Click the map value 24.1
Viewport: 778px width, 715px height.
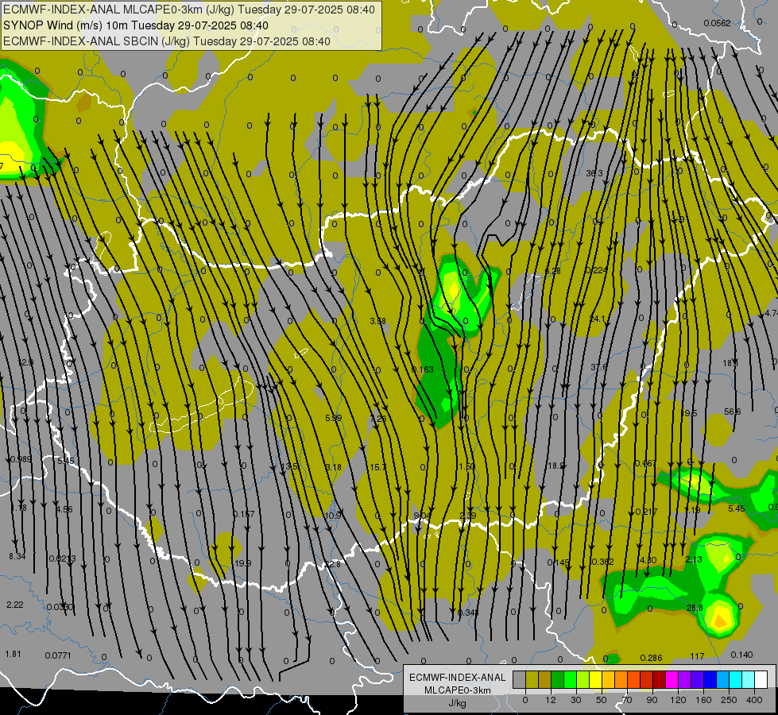[597, 319]
